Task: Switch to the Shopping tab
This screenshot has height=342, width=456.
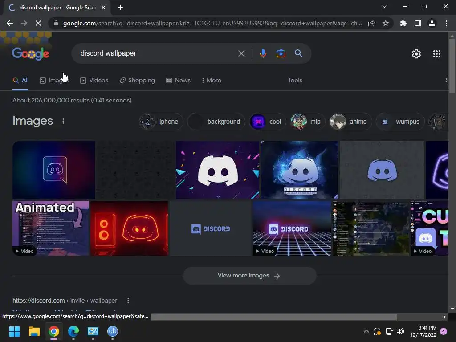Action: click(137, 81)
